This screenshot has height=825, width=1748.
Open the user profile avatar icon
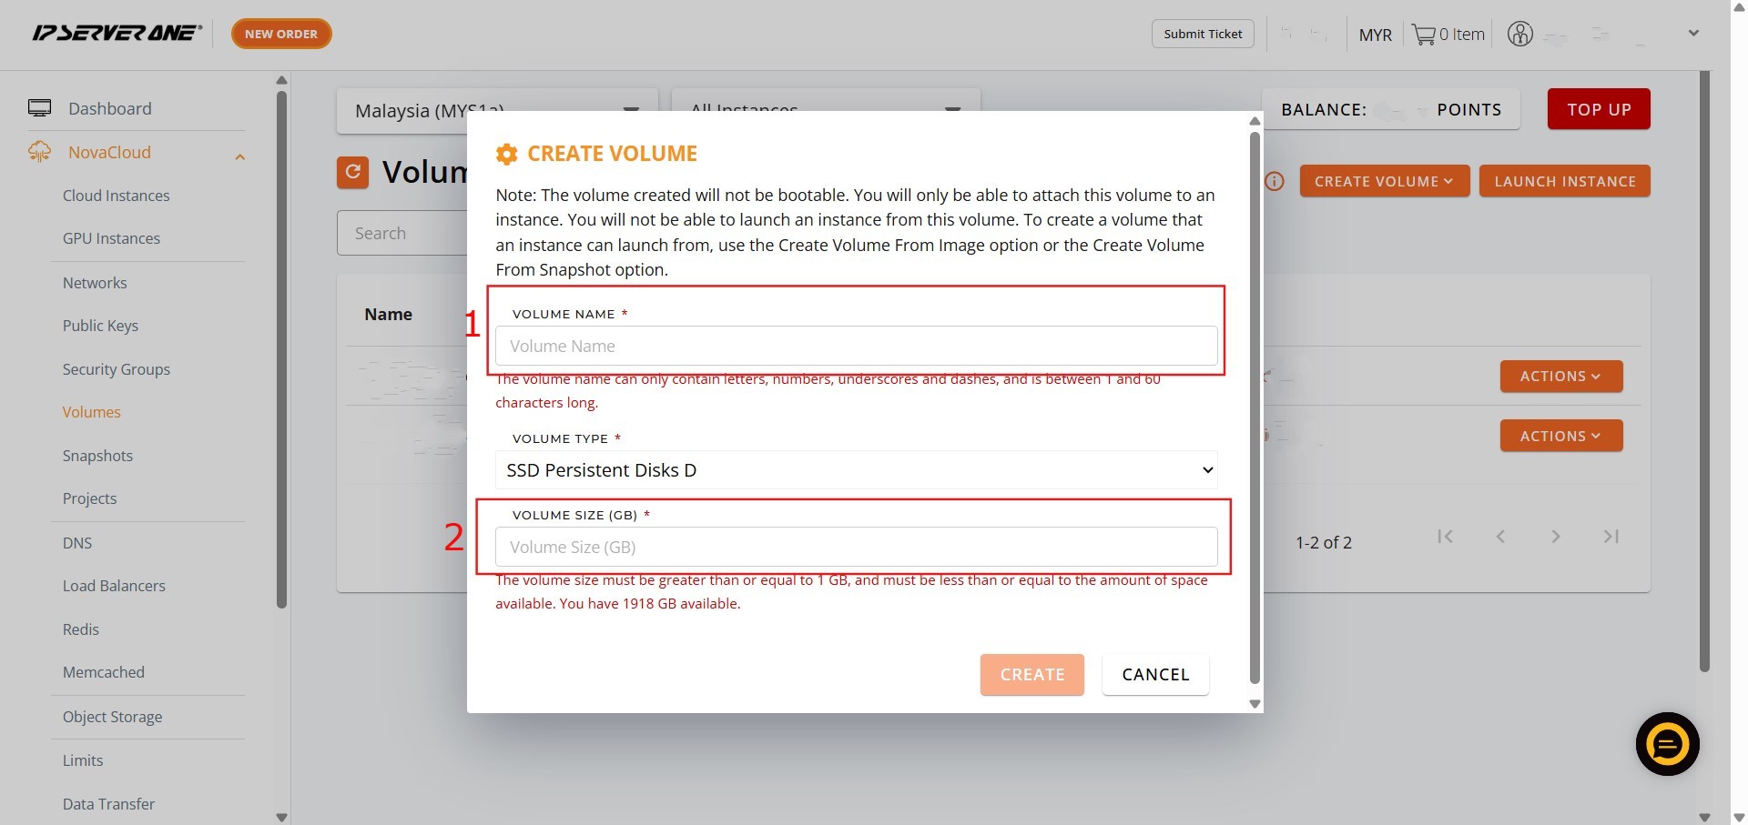coord(1519,35)
